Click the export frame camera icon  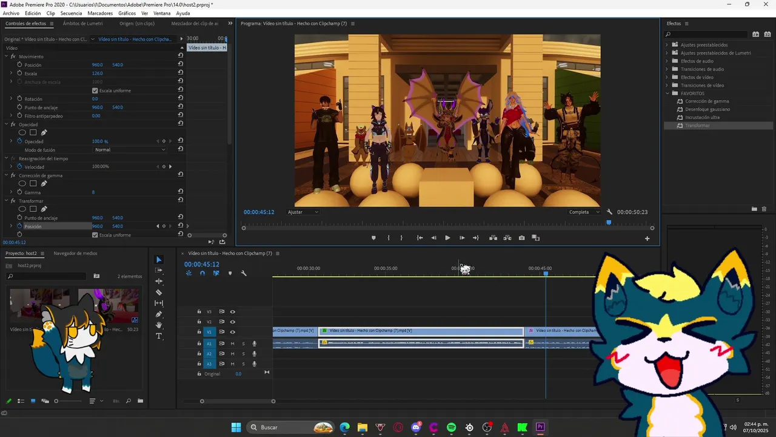click(521, 238)
